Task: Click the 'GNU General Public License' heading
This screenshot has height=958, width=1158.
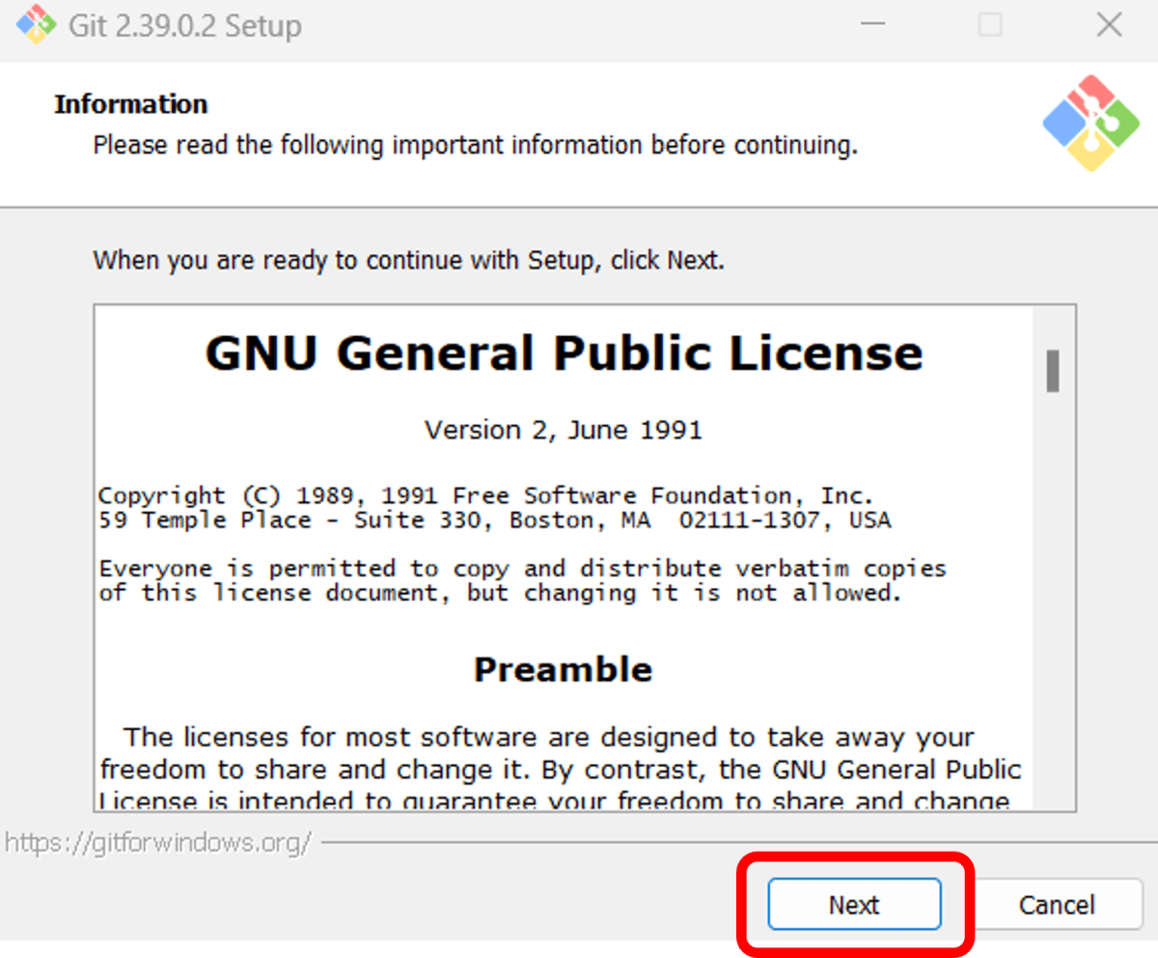Action: pos(564,353)
